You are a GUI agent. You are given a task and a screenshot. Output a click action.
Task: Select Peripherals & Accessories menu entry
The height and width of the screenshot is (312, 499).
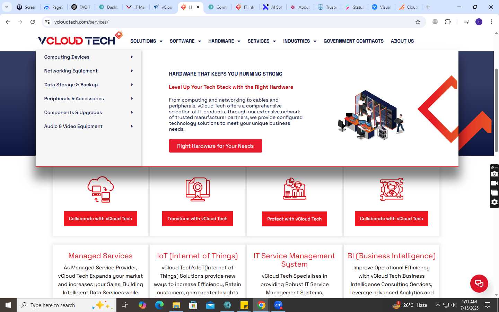click(88, 98)
